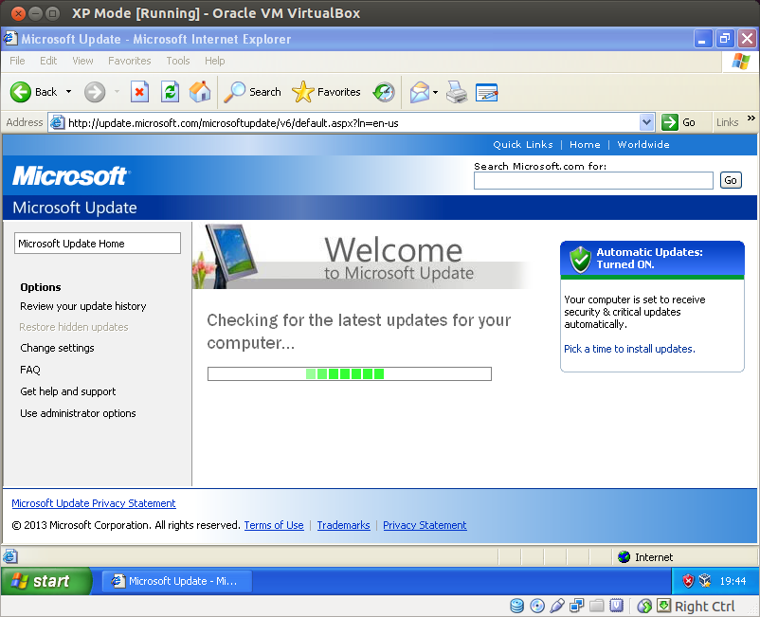
Task: Click the Quick Links link
Action: (x=522, y=144)
